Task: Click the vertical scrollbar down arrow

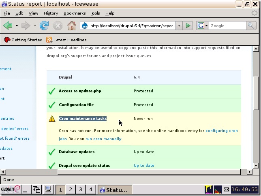Action: coord(256,165)
